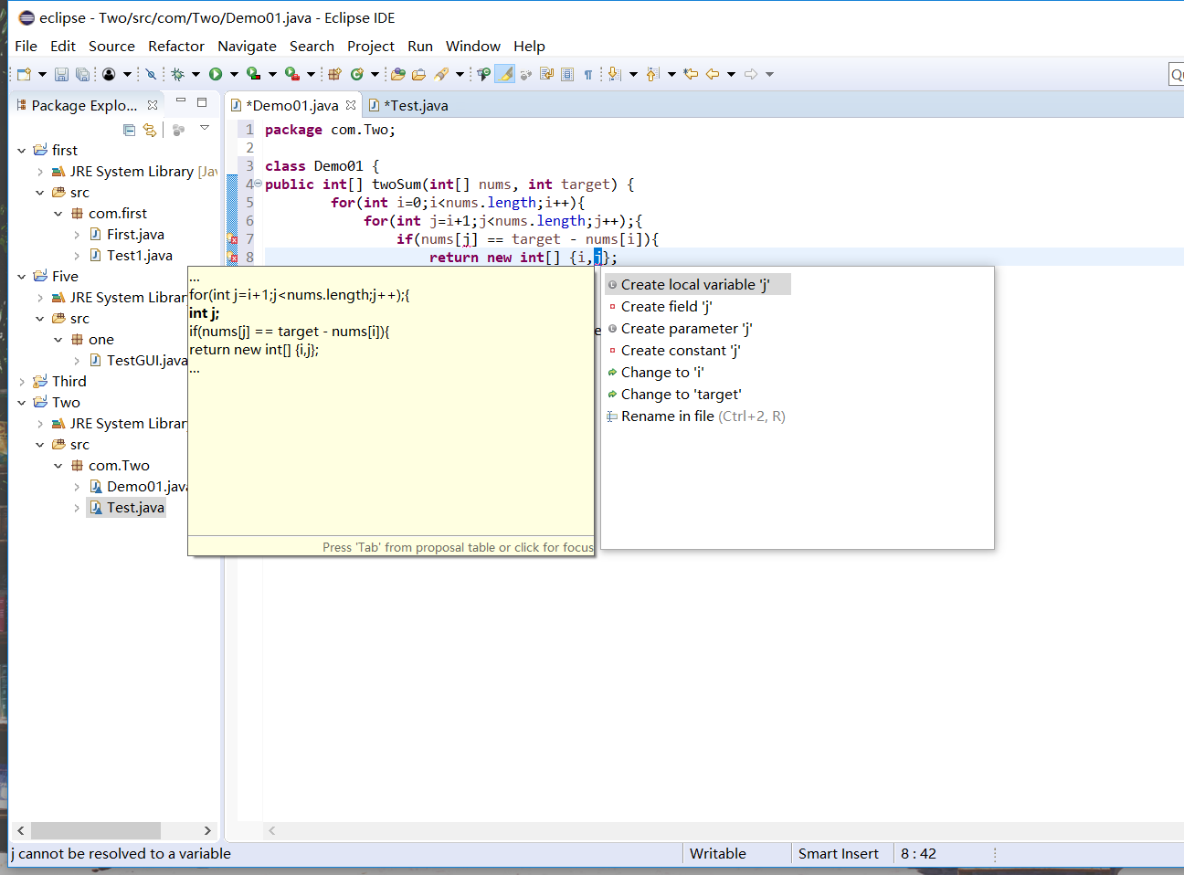Maximize the Package Explorer view
The height and width of the screenshot is (875, 1184).
(x=202, y=102)
